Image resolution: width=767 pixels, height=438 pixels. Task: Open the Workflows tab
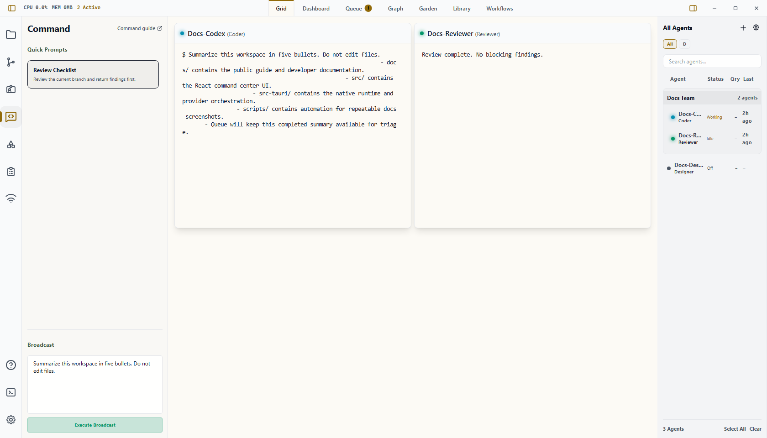(499, 9)
